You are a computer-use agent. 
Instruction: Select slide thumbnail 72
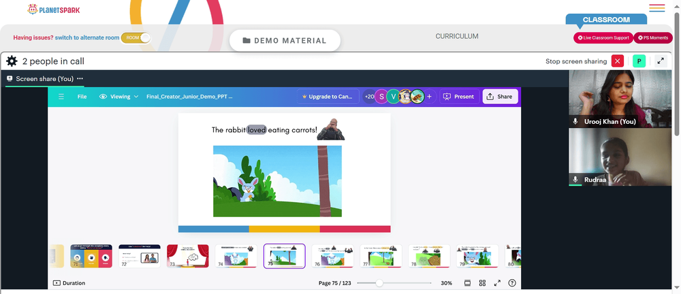click(140, 256)
